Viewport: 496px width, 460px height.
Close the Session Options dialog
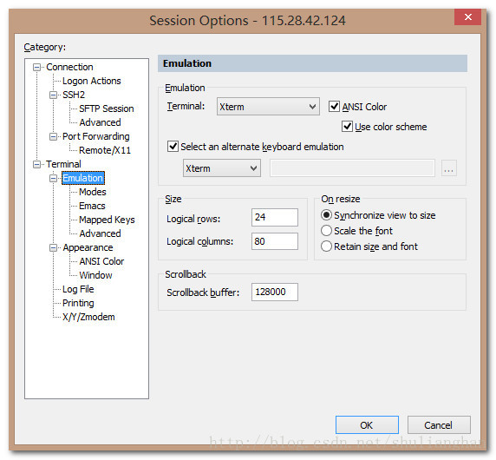pyautogui.click(x=467, y=16)
